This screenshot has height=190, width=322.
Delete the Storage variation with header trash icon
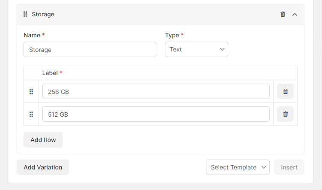point(283,14)
